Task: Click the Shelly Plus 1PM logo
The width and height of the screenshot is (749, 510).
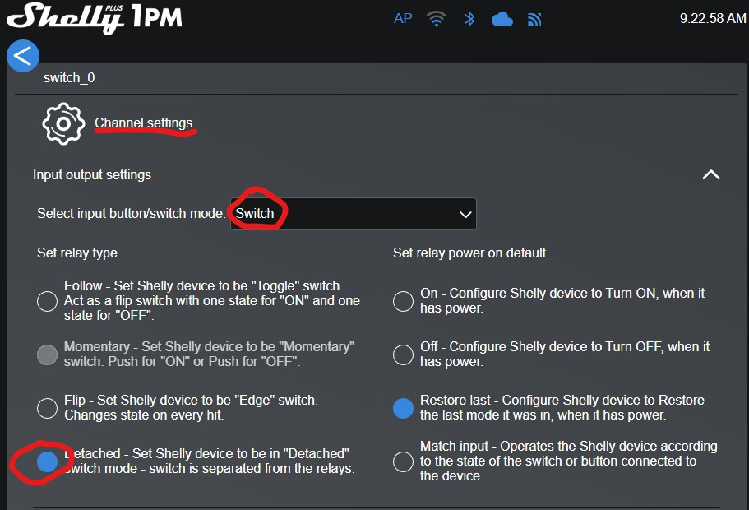Action: pos(95,18)
